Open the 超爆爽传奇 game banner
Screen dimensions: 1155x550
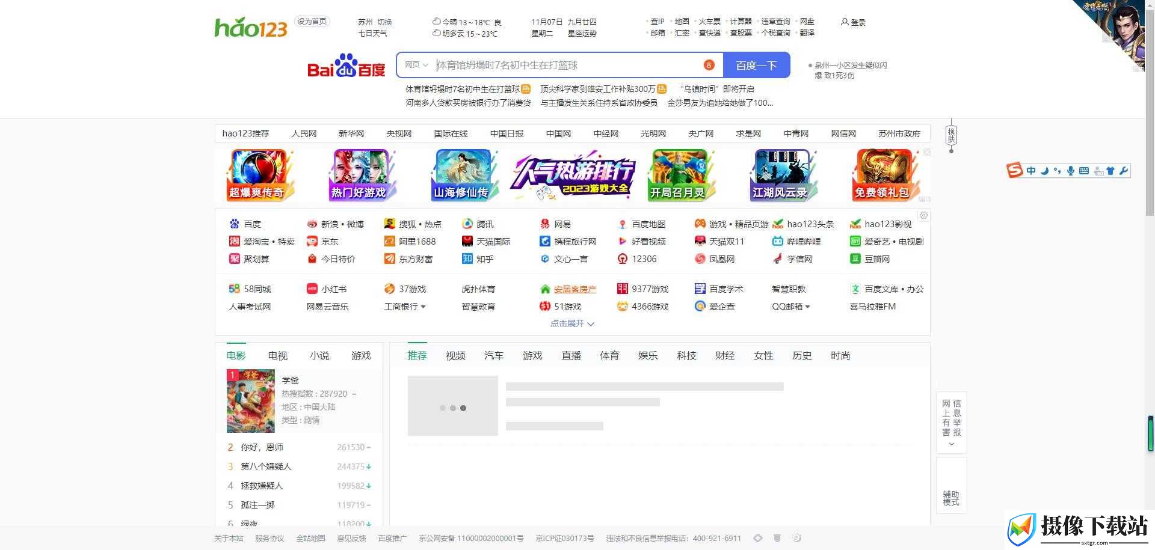tap(260, 175)
